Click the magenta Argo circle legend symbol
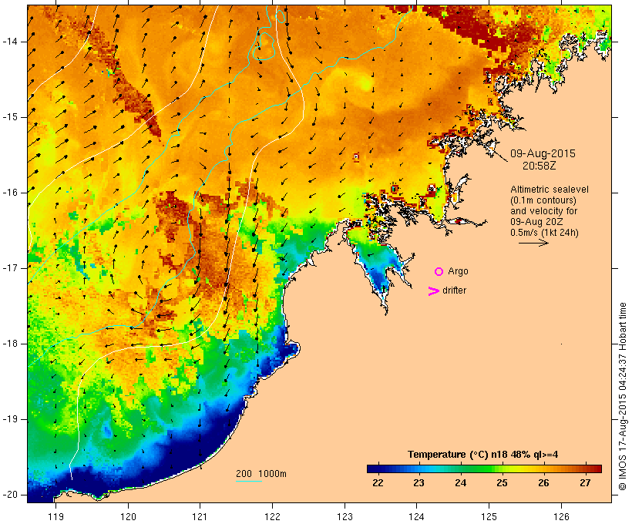632x524 pixels. [x=439, y=272]
